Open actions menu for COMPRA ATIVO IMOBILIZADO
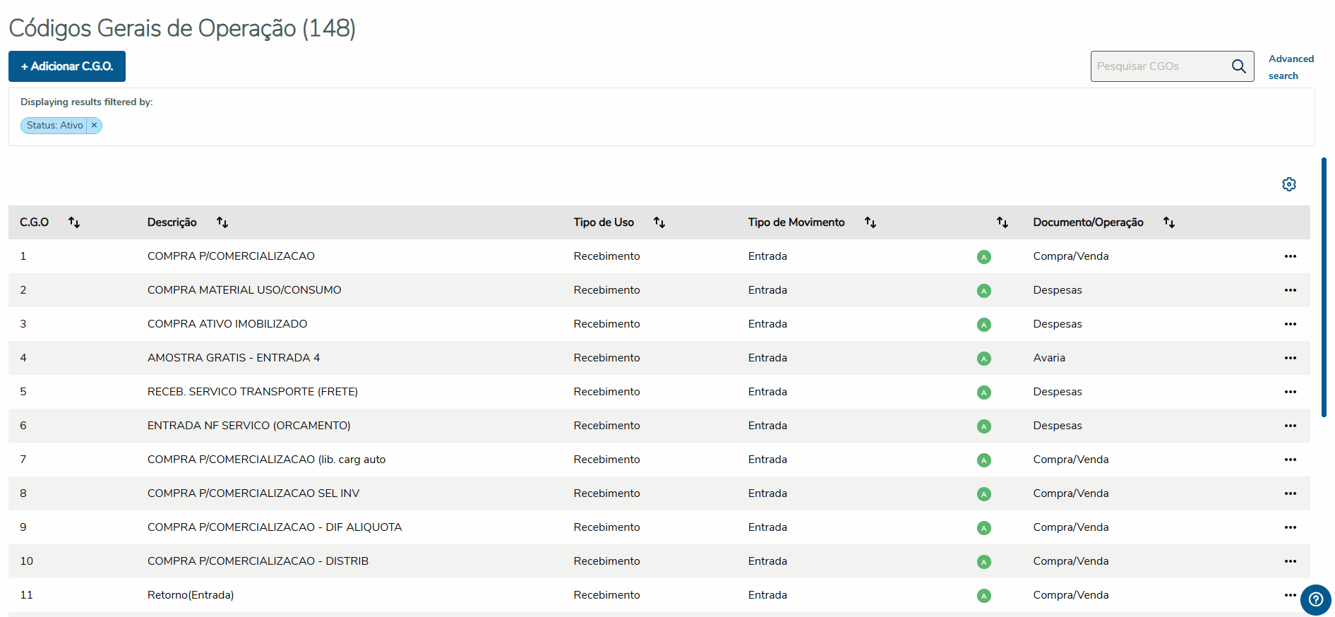Screen dimensions: 1335x617 (x=1291, y=324)
